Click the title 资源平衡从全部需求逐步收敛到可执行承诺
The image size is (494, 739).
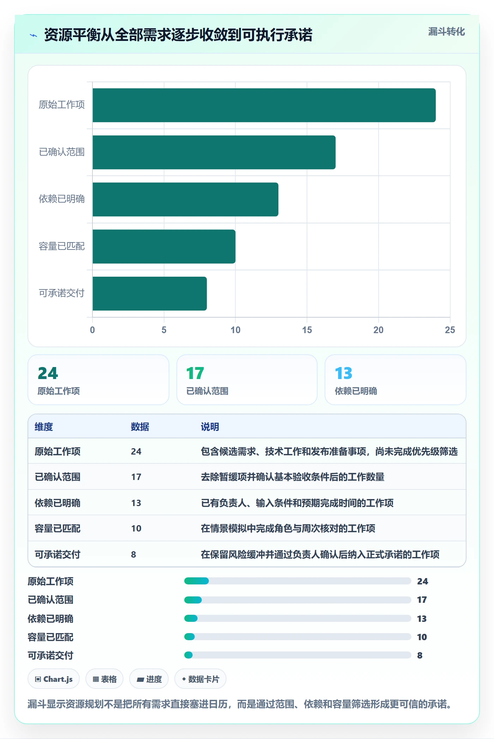[x=178, y=35]
